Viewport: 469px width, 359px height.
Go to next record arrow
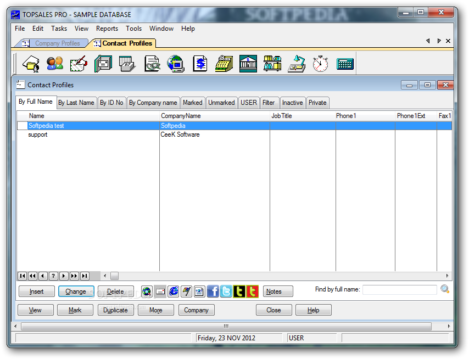[x=64, y=276]
